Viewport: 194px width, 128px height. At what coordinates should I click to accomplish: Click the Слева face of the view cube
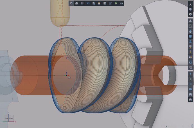pyautogui.click(x=6, y=119)
